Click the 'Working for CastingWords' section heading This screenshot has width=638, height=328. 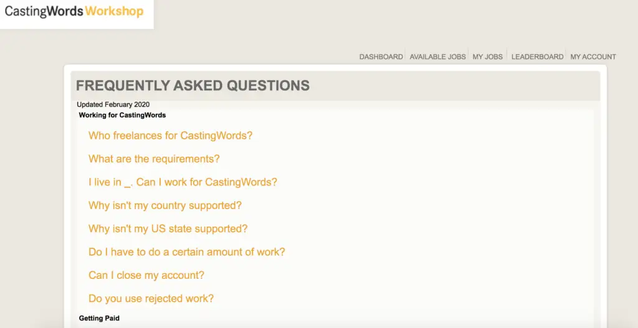[123, 115]
